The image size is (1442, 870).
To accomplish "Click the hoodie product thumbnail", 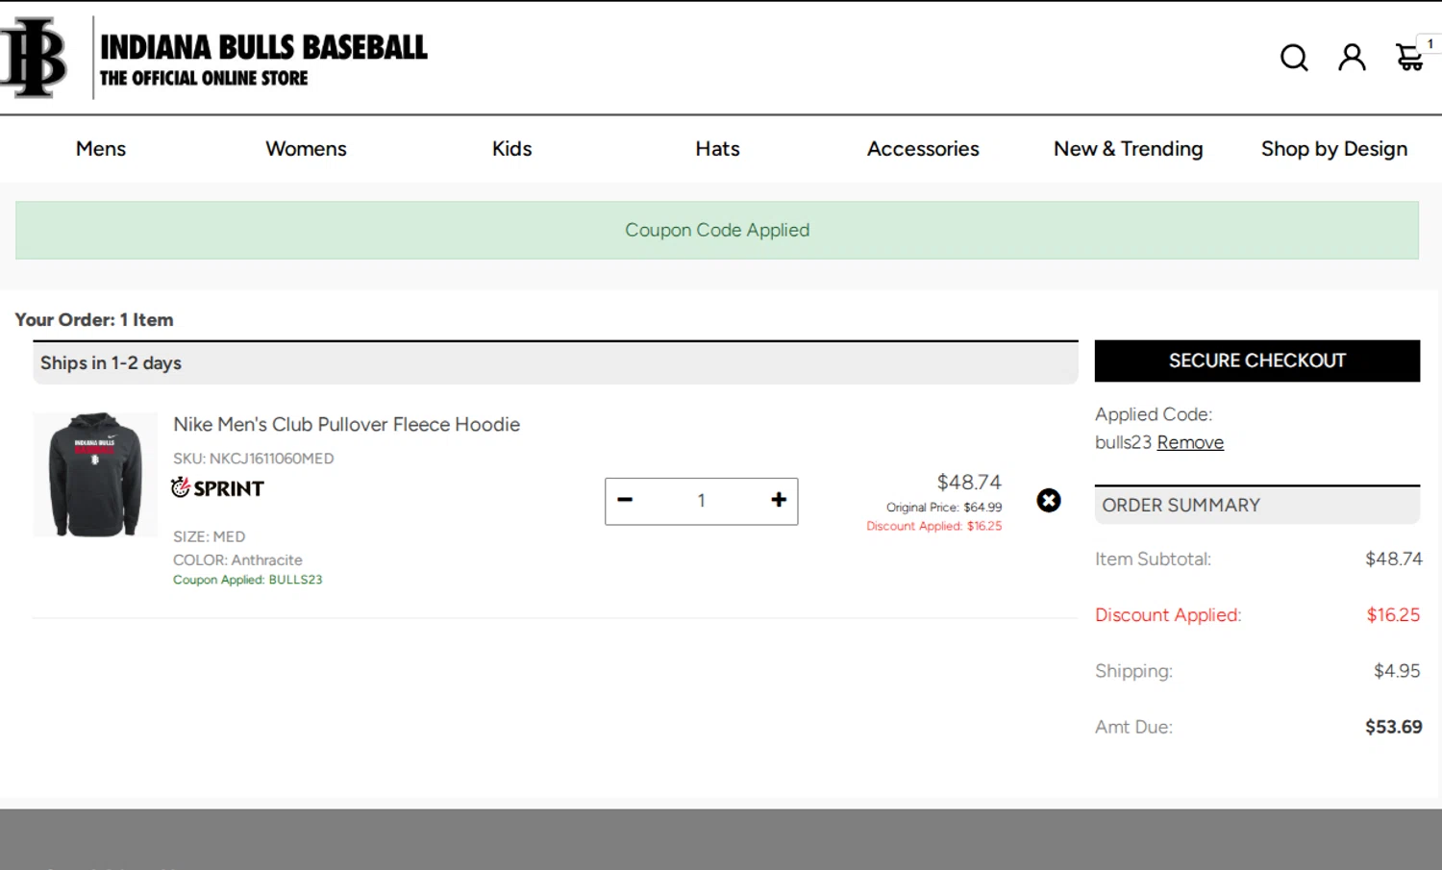I will click(95, 475).
